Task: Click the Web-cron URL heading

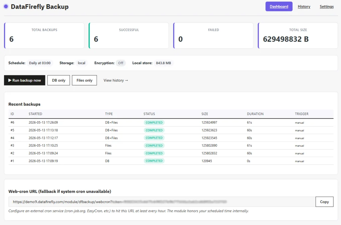Action: [x=60, y=191]
